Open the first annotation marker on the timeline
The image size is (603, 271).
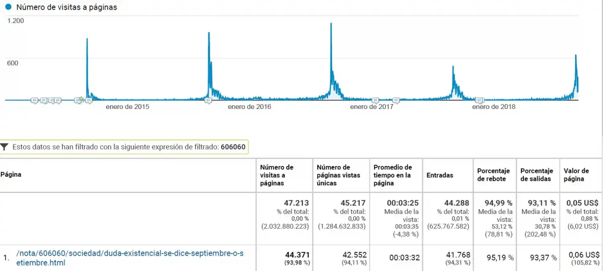click(x=35, y=101)
